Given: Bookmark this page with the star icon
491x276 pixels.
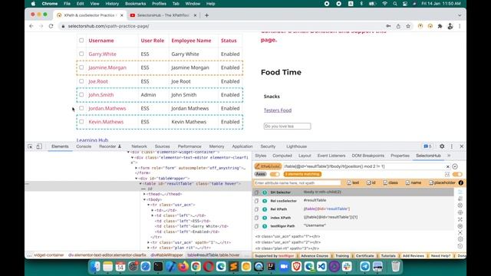Looking at the screenshot, I should pyautogui.click(x=408, y=26).
